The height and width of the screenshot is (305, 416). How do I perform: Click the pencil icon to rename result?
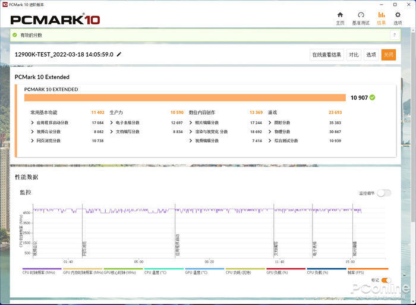click(119, 54)
